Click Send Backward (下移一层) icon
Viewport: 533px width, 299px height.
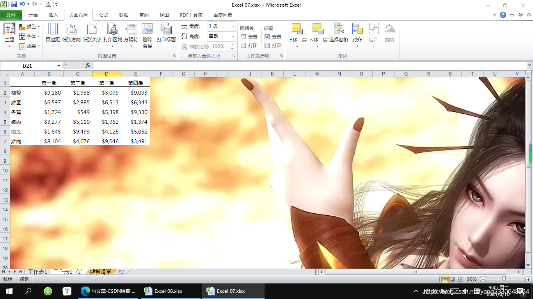(x=318, y=29)
